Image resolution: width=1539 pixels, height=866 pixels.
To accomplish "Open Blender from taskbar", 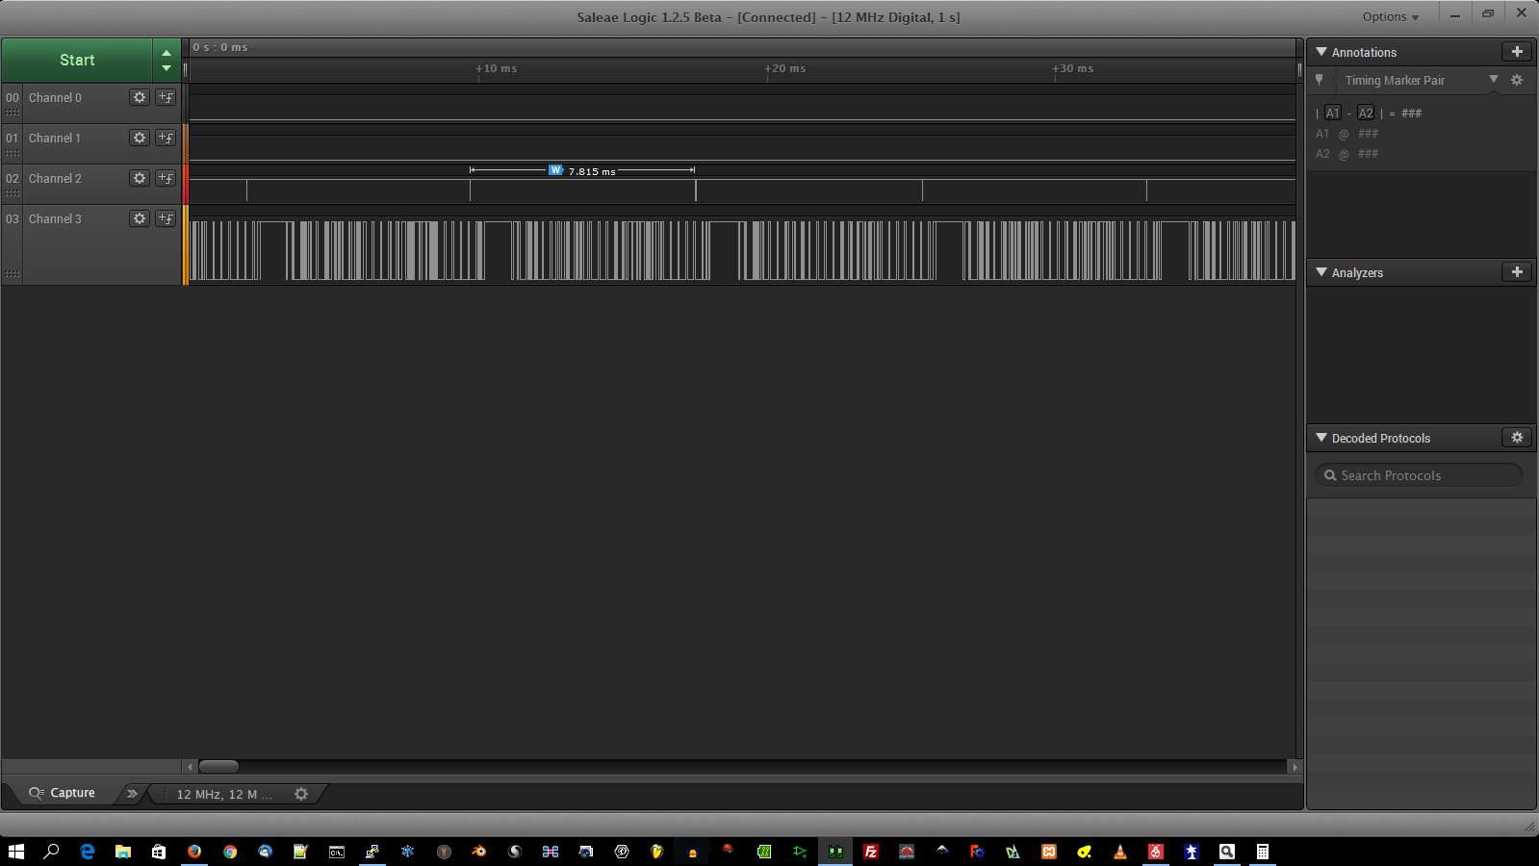I will (479, 852).
